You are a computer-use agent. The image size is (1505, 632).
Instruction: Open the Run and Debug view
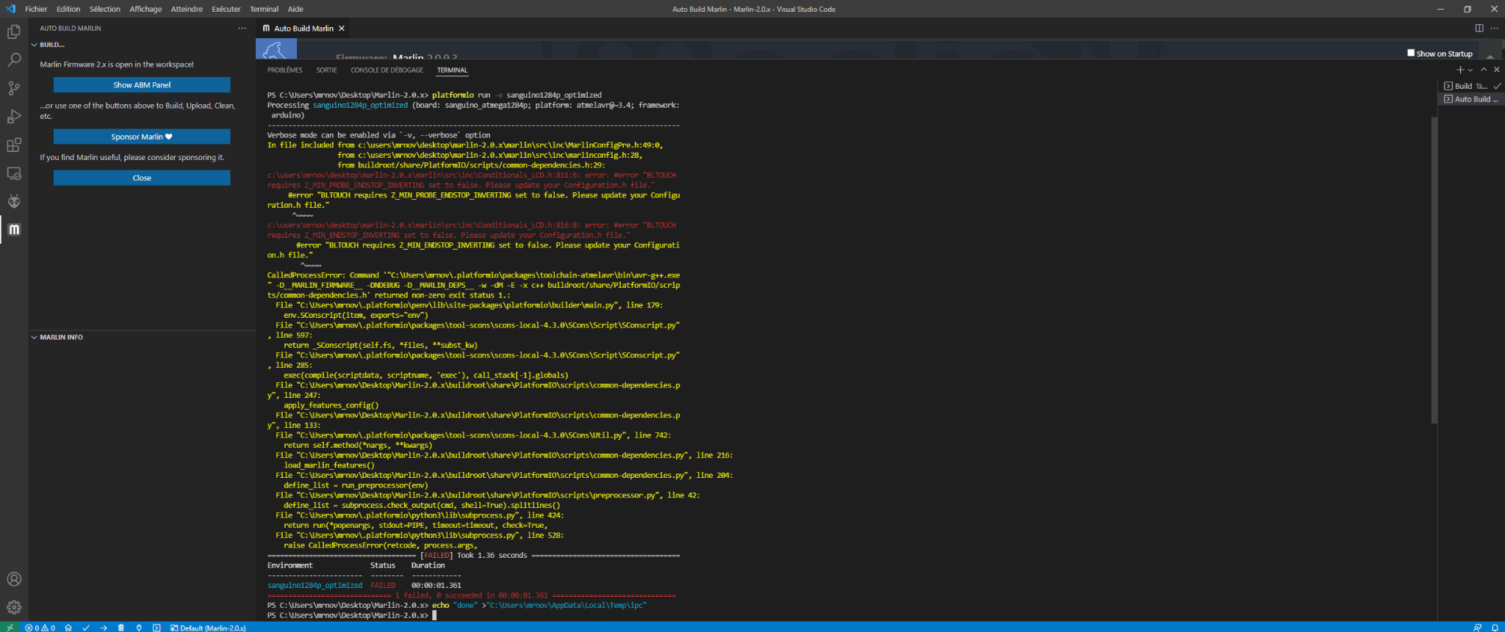point(14,117)
